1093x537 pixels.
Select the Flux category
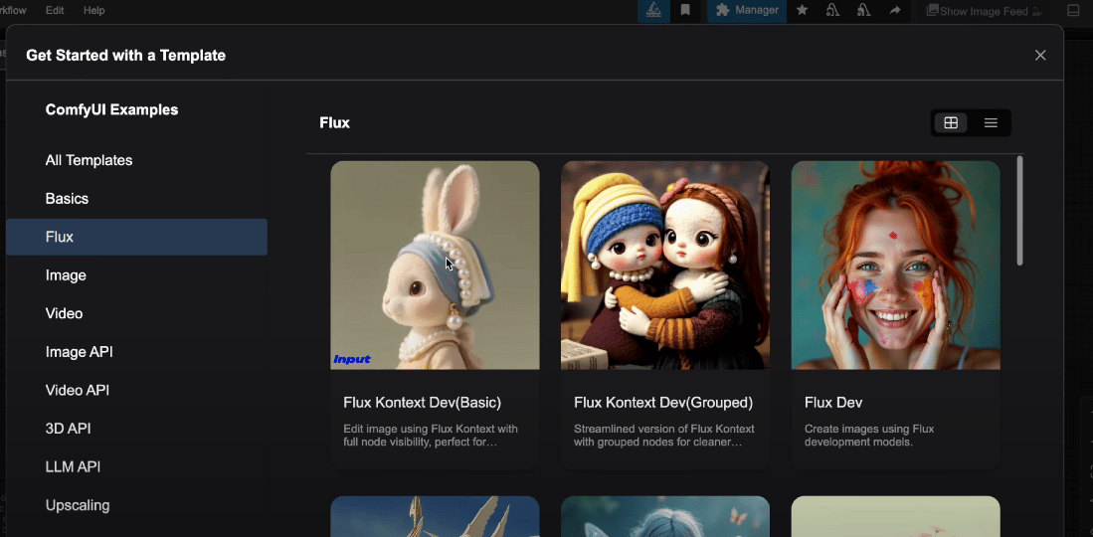pyautogui.click(x=136, y=237)
